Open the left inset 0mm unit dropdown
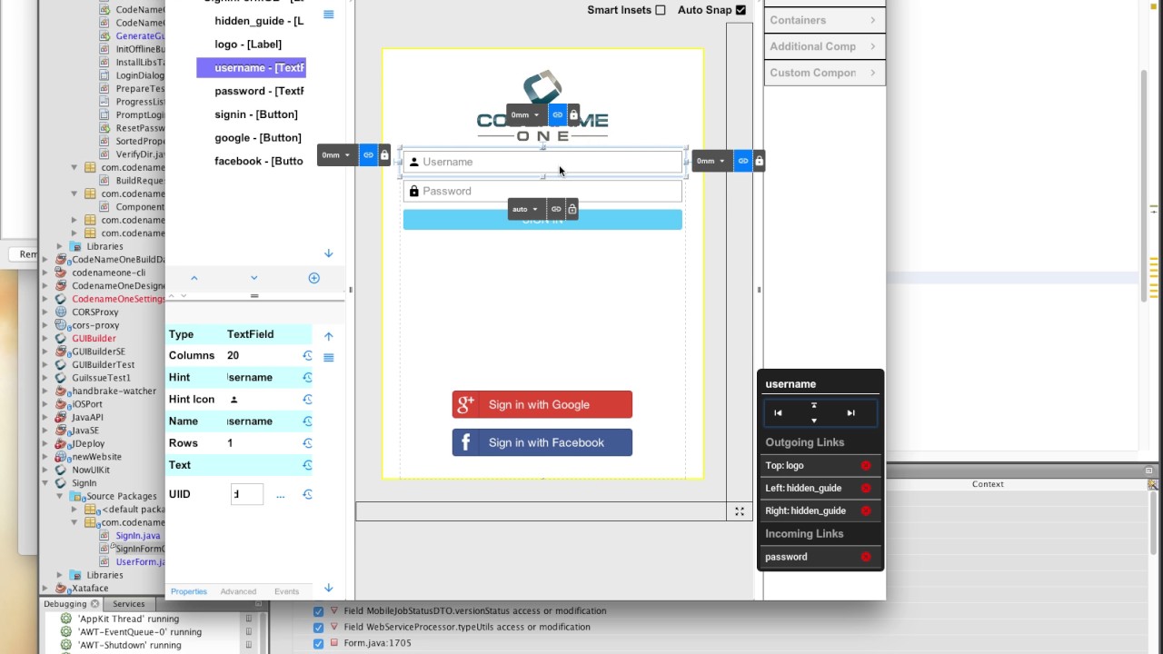Image resolution: width=1163 pixels, height=654 pixels. click(337, 155)
